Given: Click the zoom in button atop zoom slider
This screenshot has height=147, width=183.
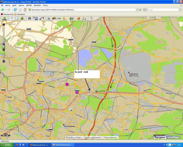Looking at the screenshot, I should [4, 25].
